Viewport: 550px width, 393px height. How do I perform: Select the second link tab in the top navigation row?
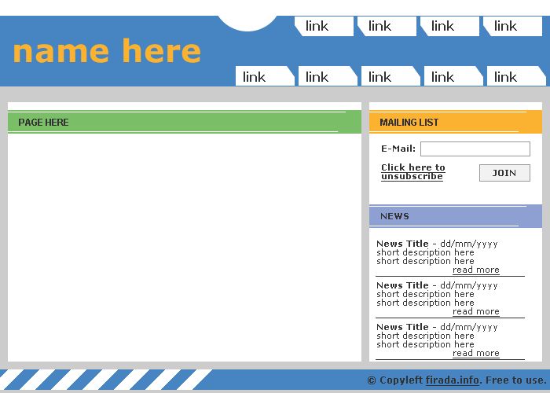tap(387, 26)
